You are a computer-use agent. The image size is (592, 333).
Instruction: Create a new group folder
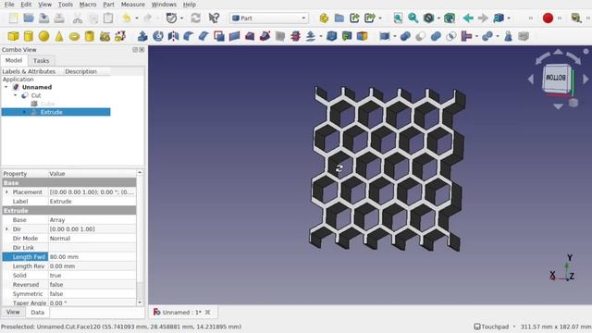339,18
